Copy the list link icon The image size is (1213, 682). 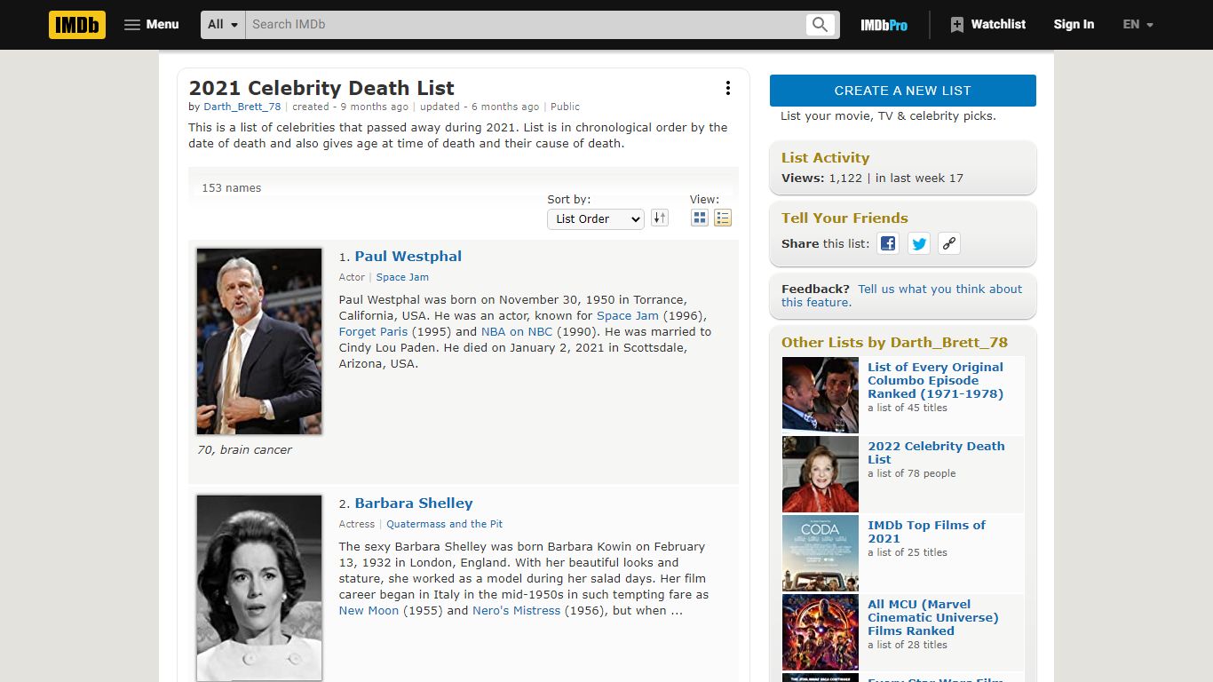tap(949, 243)
